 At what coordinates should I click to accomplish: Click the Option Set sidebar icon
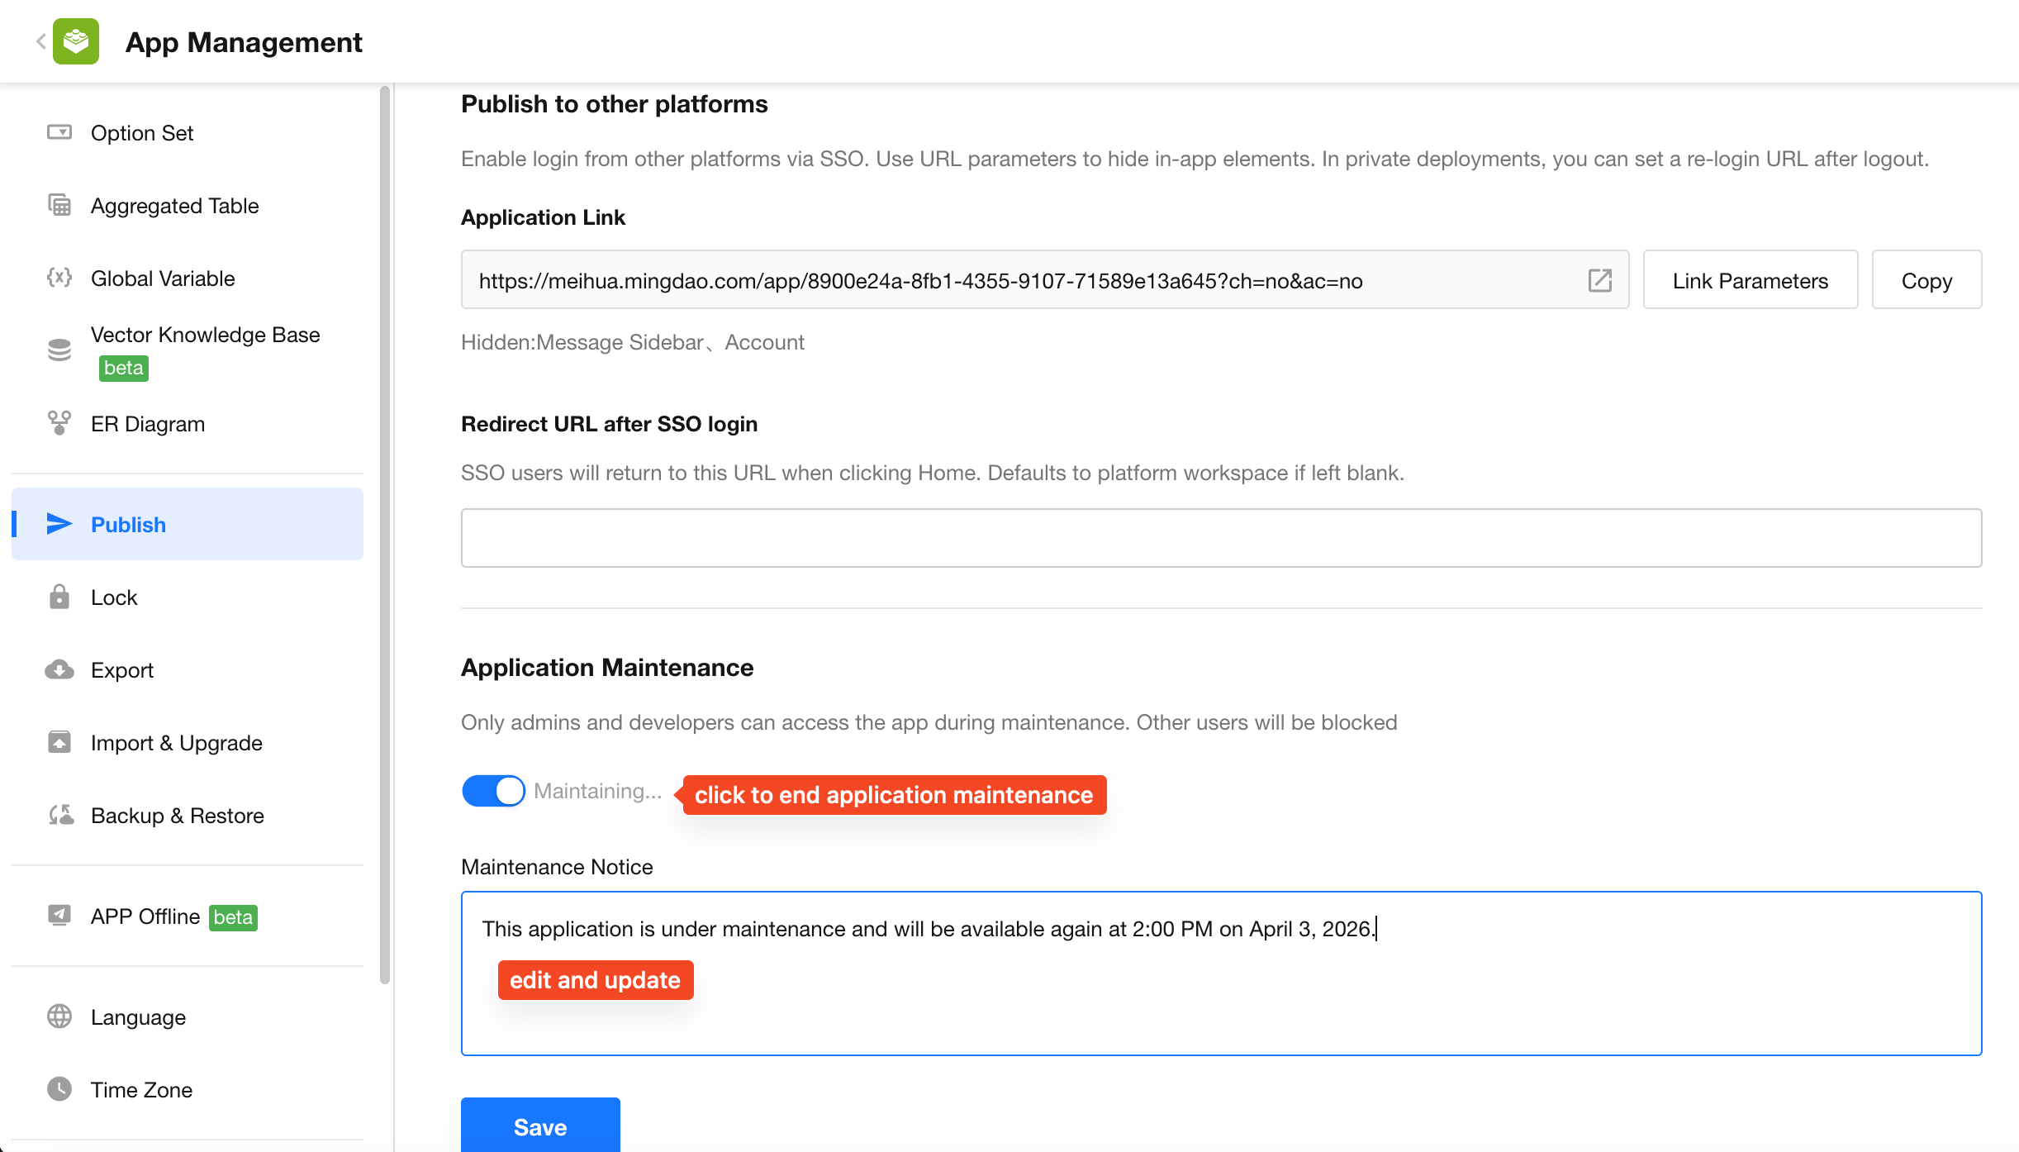(x=59, y=132)
